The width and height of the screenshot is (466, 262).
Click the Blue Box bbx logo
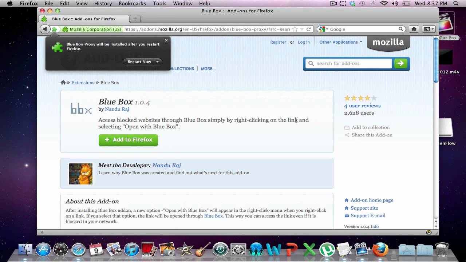81,108
